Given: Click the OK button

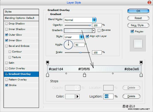Looking at the screenshot, I should (x=138, y=11).
